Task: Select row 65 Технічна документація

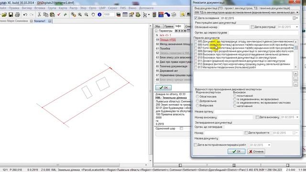Action: (173, 66)
